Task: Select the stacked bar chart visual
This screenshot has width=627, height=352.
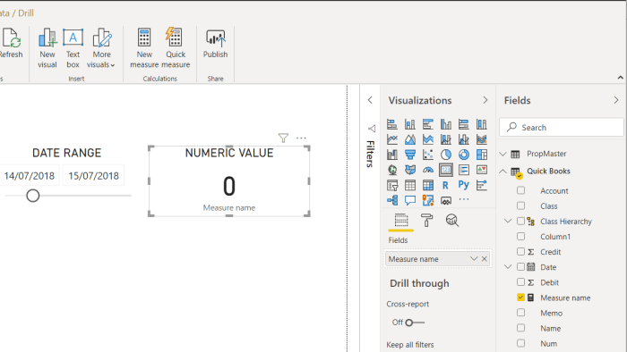Action: [x=392, y=124]
